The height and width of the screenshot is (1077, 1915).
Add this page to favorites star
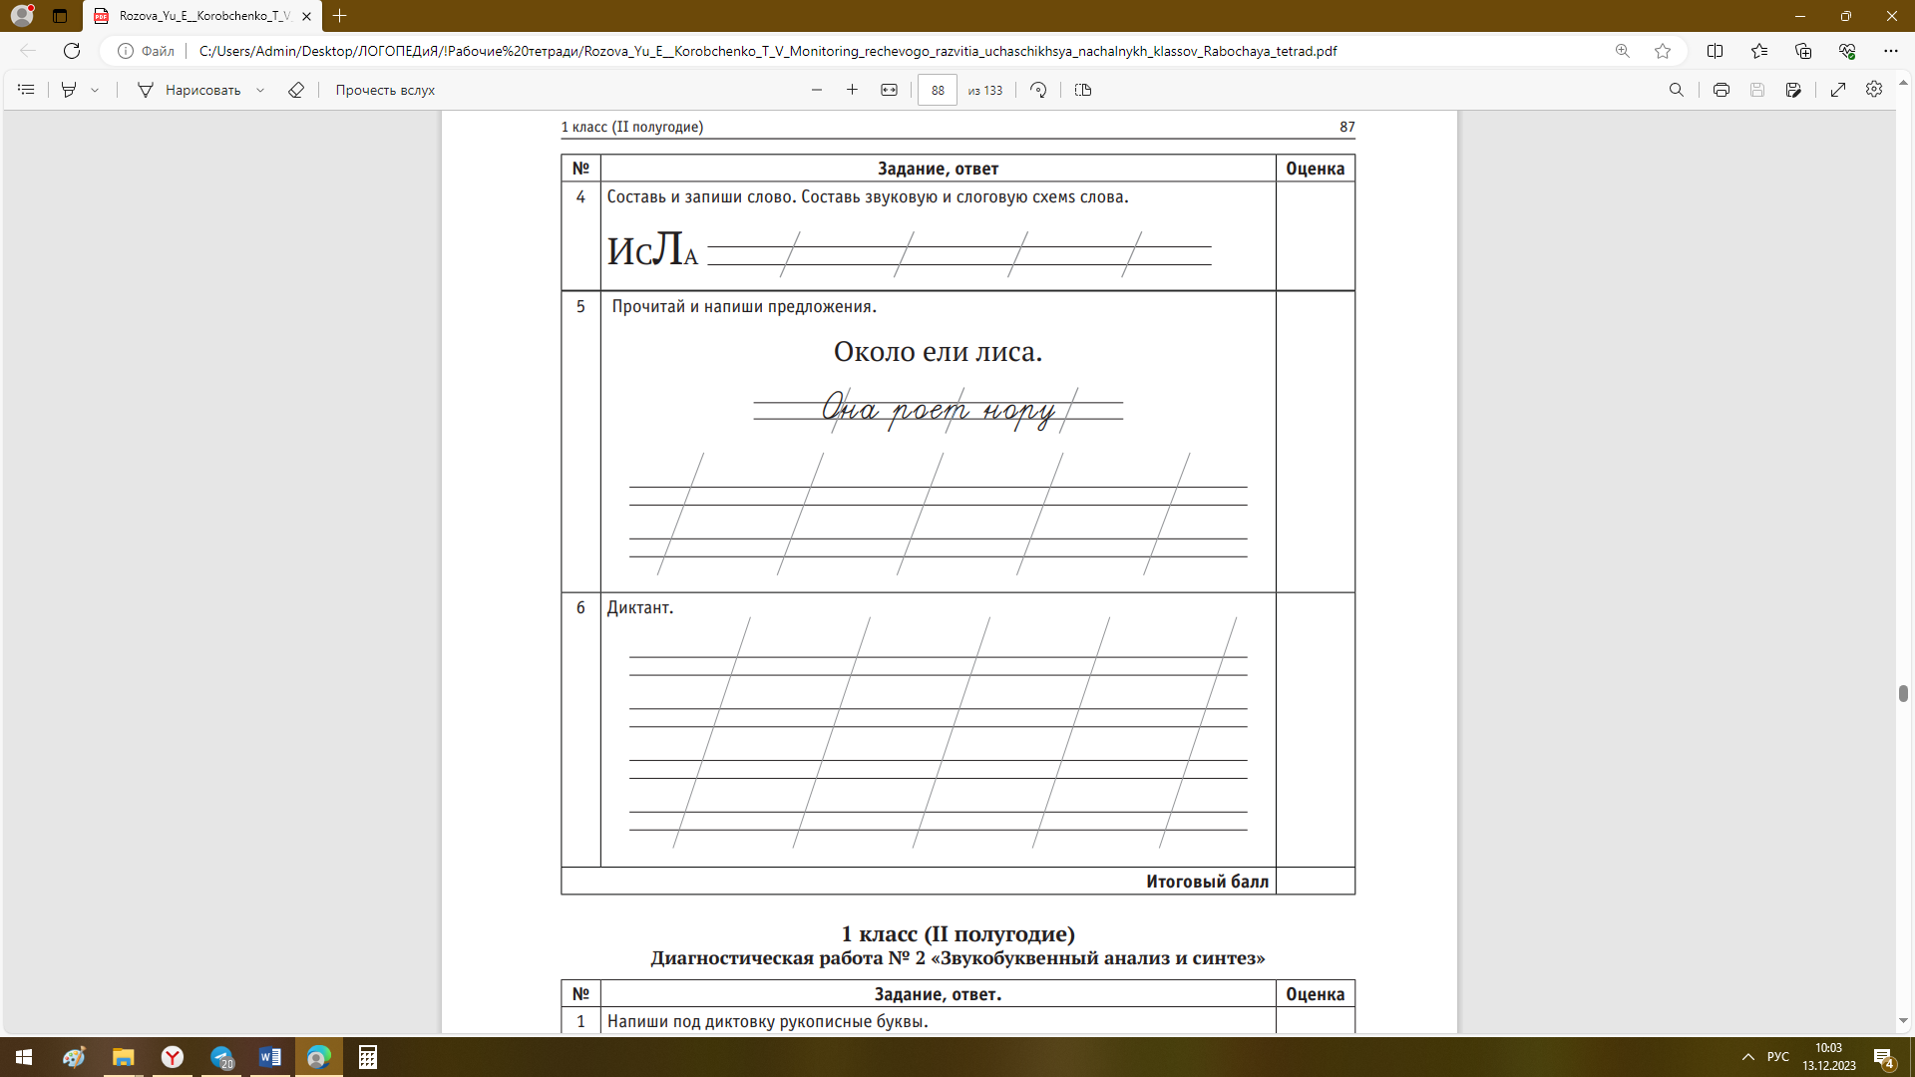[1662, 51]
